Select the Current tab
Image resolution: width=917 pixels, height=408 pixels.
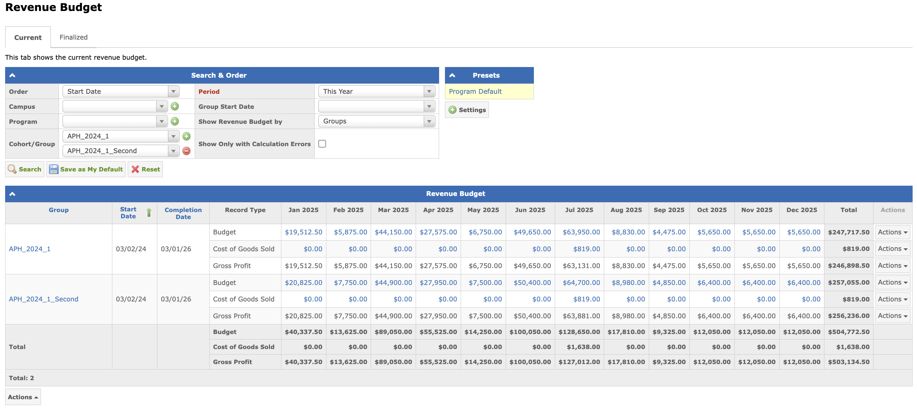pyautogui.click(x=28, y=37)
